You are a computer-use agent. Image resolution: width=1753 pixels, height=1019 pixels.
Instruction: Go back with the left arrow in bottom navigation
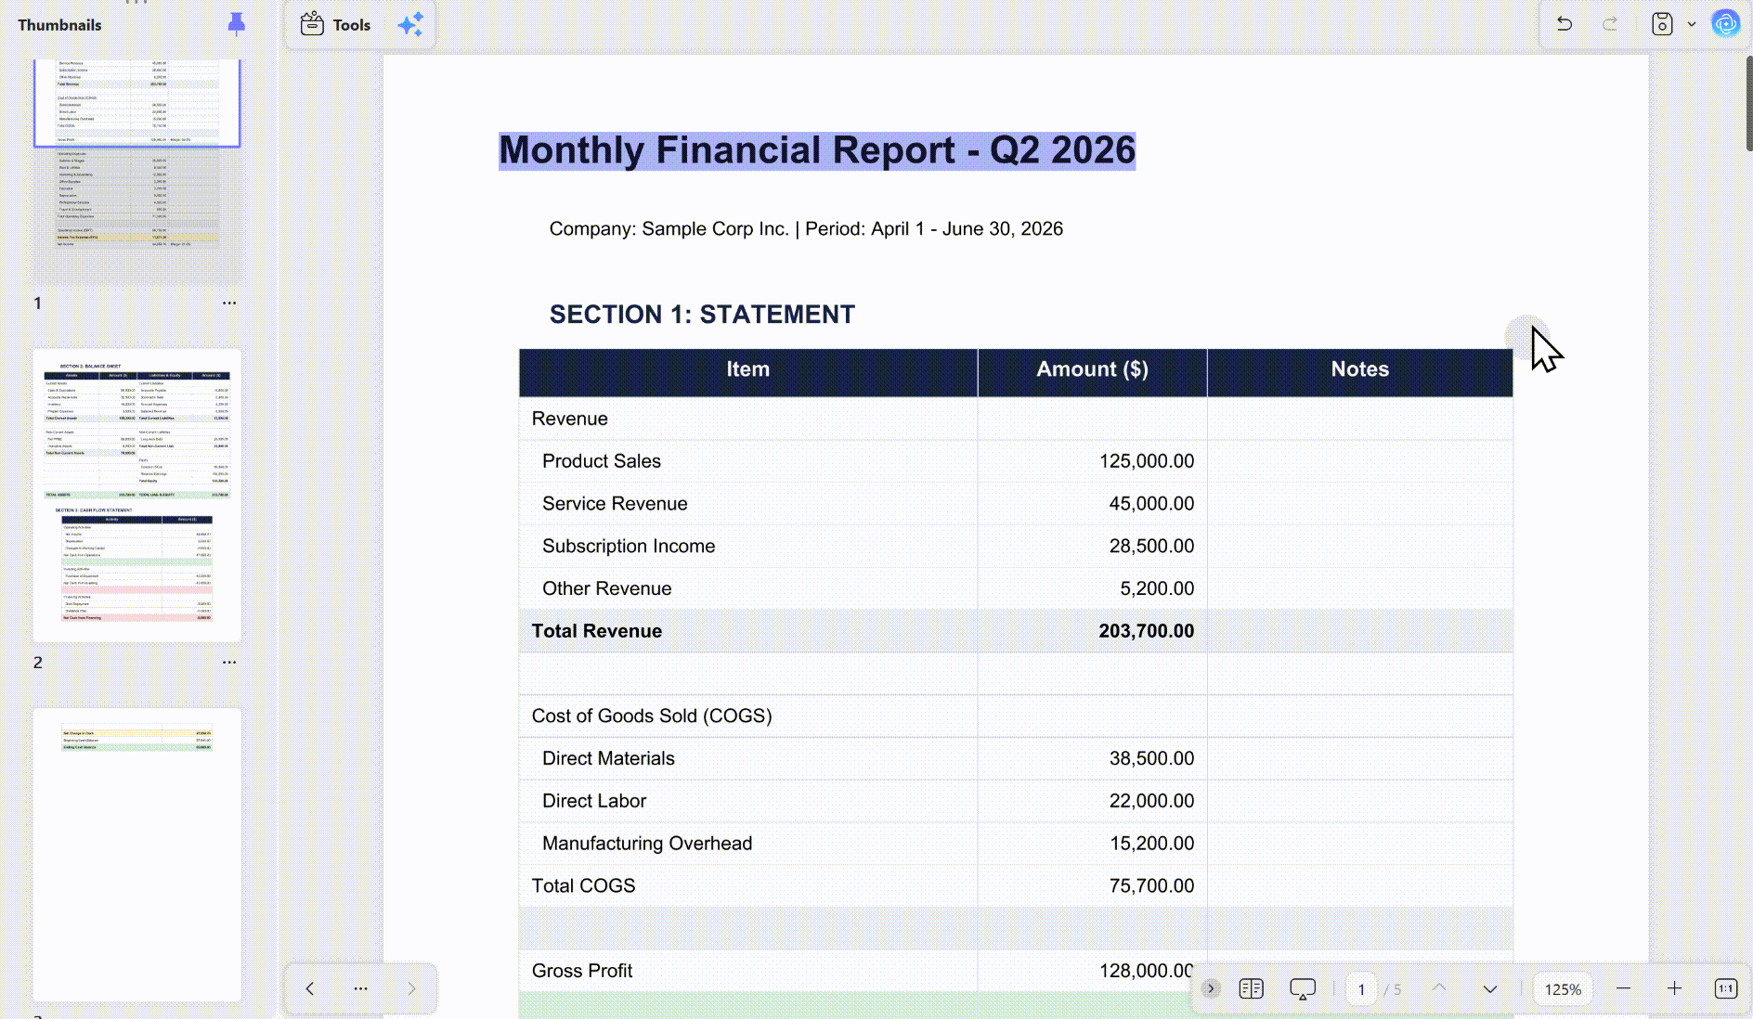pyautogui.click(x=310, y=989)
